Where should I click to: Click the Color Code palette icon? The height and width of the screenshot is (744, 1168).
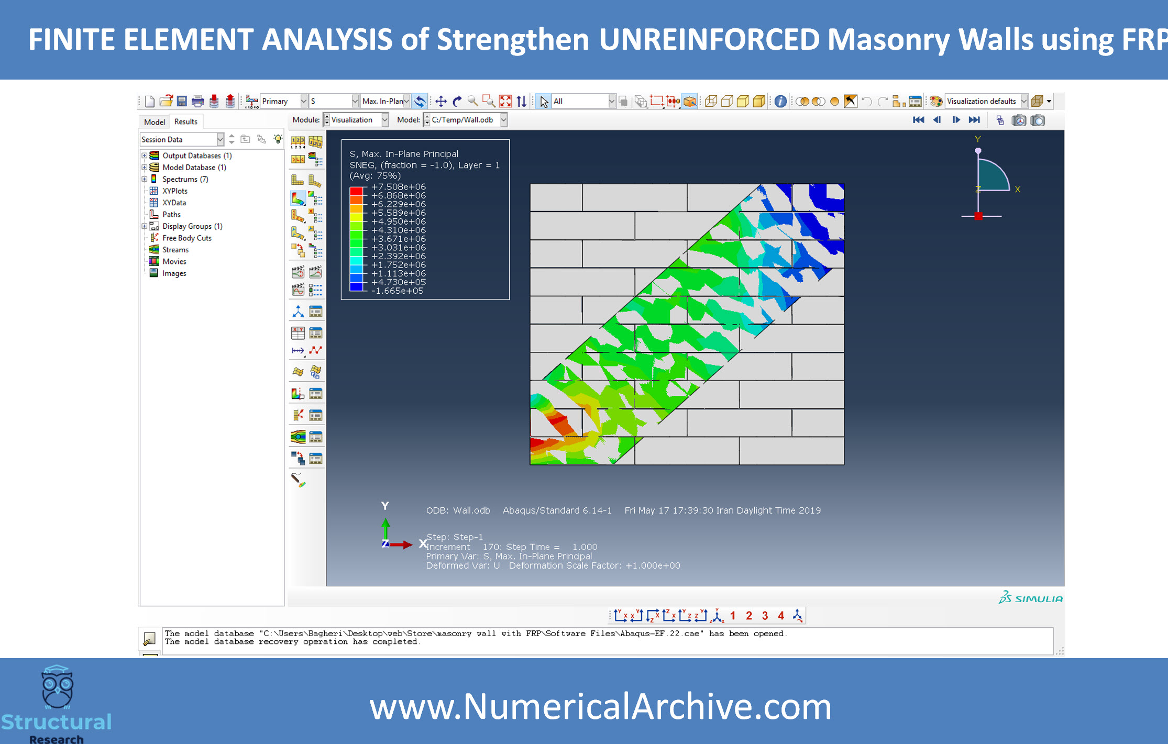(x=936, y=101)
